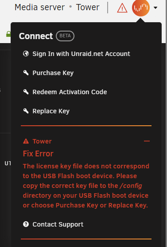Screen dimensions: 167x247
Task: Click the BETA badge next to Connect
Action: [x=65, y=36]
